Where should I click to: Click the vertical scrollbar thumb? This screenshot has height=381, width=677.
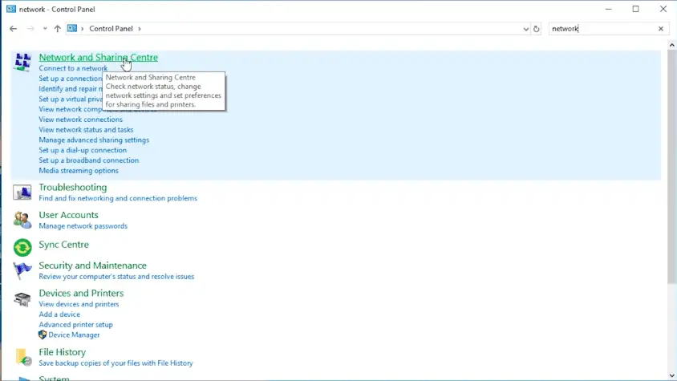click(x=672, y=167)
